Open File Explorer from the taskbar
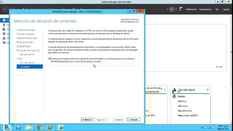 point(29,128)
